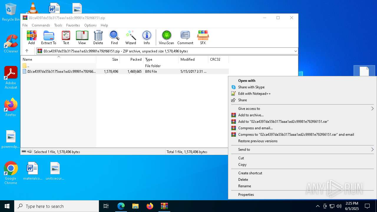Expand the 'Send to' submenu
This screenshot has height=212, width=377.
302,150
